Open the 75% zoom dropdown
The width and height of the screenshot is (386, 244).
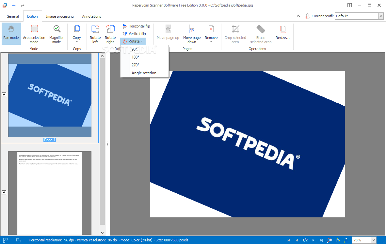point(374,240)
